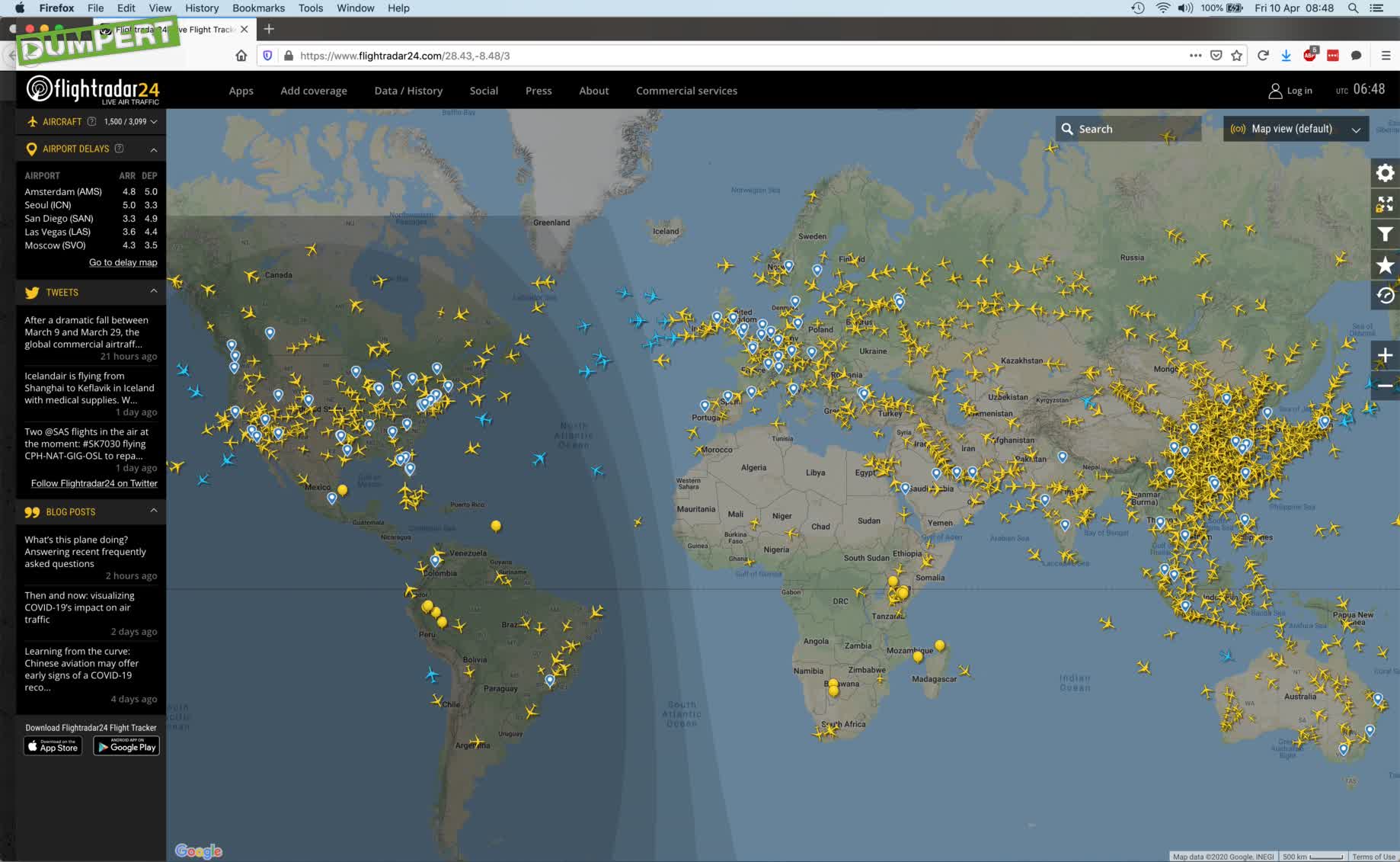Click the Firefox address bar URL

click(x=405, y=56)
